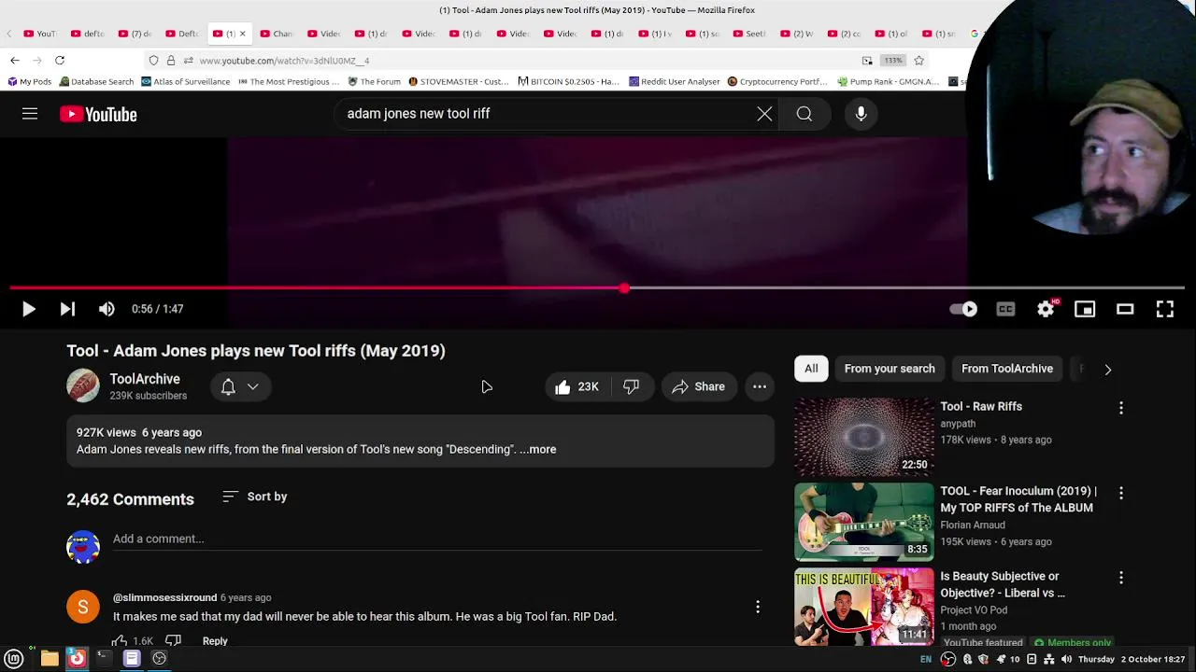This screenshot has height=672, width=1196.
Task: Open Tool - Raw Riffs video thumbnail
Action: 864,437
